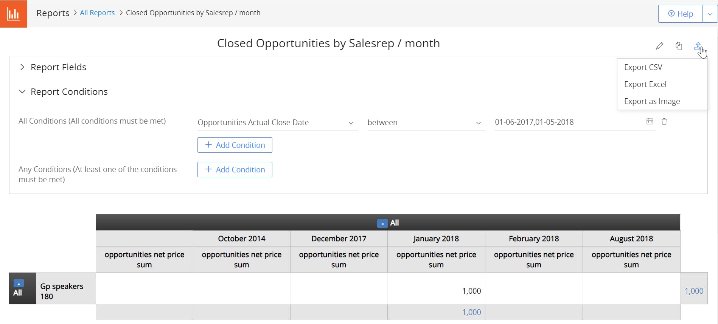Click the export upload icon
This screenshot has height=324, width=718.
(x=698, y=46)
